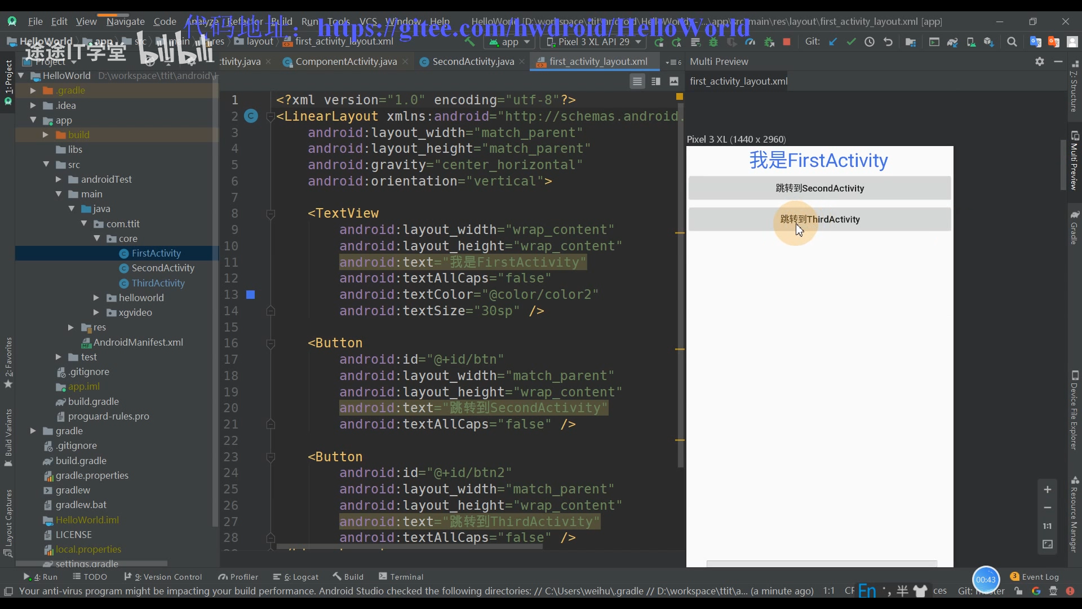Open the File menu
The width and height of the screenshot is (1082, 609).
click(36, 21)
